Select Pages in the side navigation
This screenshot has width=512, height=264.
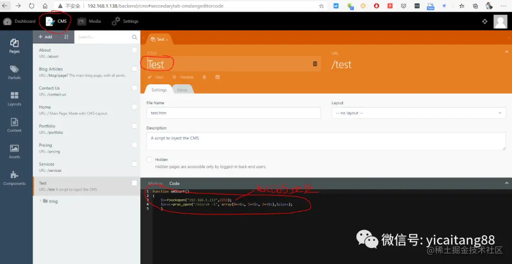click(14, 46)
